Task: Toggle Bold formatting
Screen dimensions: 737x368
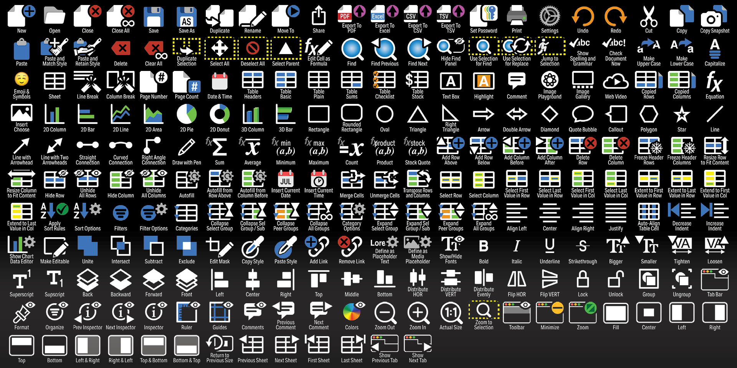Action: tap(484, 246)
